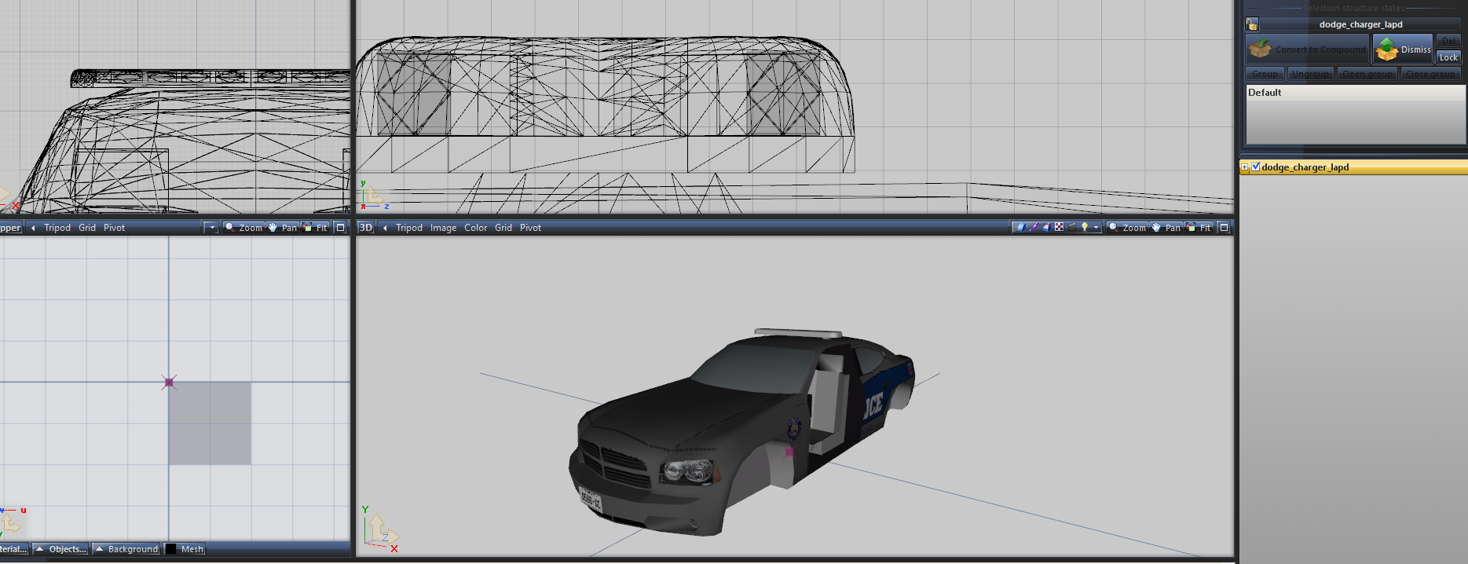Open Grid menu in the 3D viewport
1468x564 pixels.
point(503,228)
